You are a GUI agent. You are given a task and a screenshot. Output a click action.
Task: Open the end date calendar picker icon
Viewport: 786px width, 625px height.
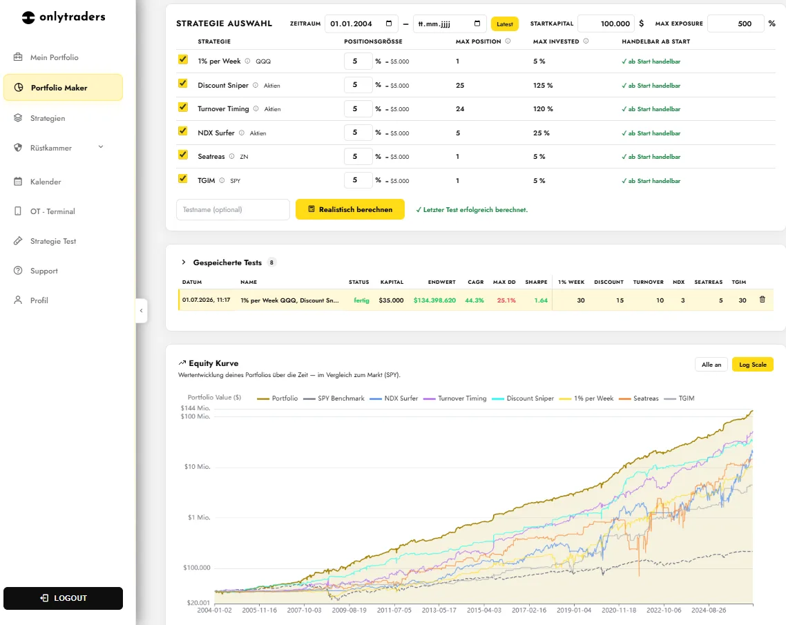tap(477, 23)
